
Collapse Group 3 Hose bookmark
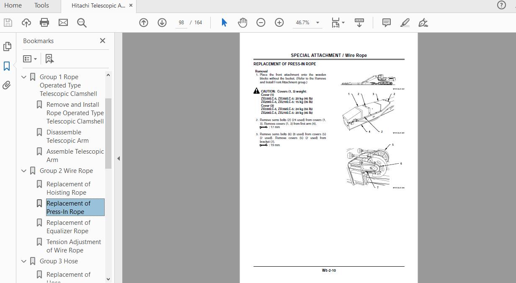(24, 261)
